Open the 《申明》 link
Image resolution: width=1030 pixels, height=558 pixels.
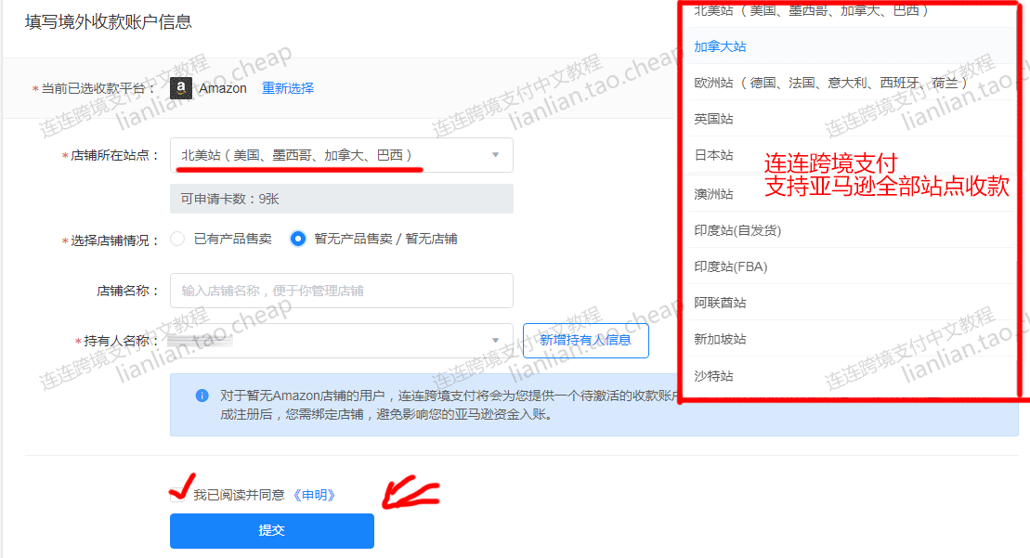click(x=314, y=494)
